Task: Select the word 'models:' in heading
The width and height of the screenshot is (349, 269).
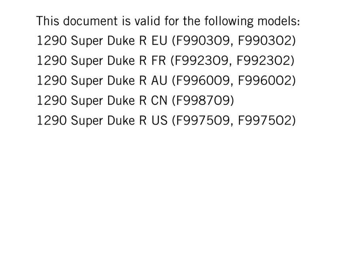Action: click(x=279, y=21)
